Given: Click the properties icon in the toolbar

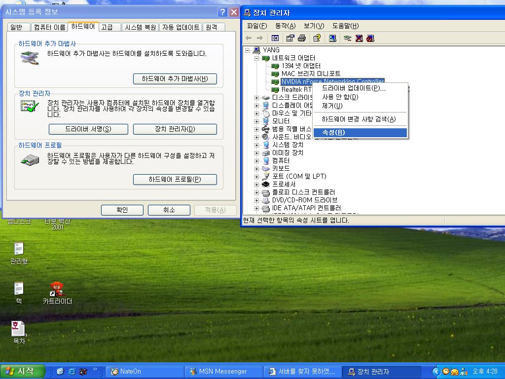Looking at the screenshot, I should (290, 38).
